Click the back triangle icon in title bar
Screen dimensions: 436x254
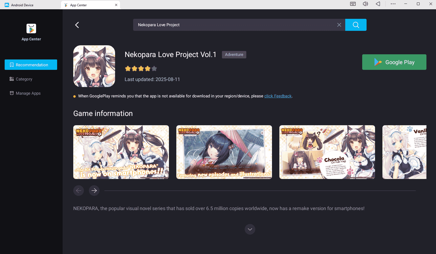(378, 4)
